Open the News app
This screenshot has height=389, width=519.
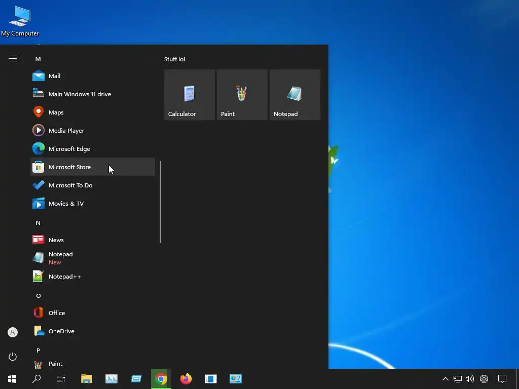tap(93, 240)
